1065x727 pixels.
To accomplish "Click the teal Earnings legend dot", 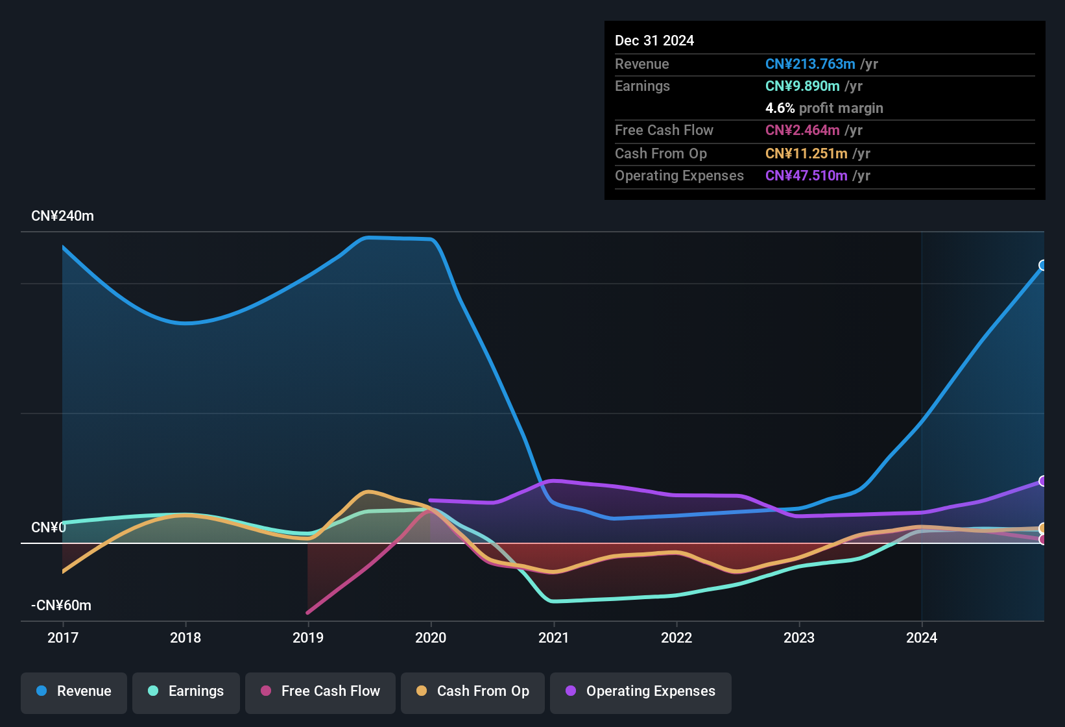I will 153,691.
